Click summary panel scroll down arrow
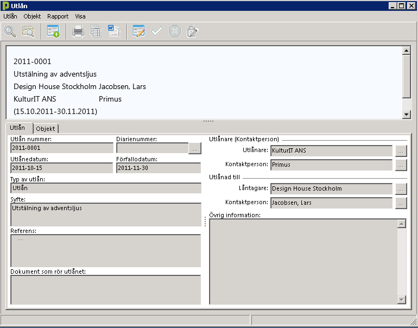Image resolution: width=418 pixels, height=328 pixels. point(406,115)
